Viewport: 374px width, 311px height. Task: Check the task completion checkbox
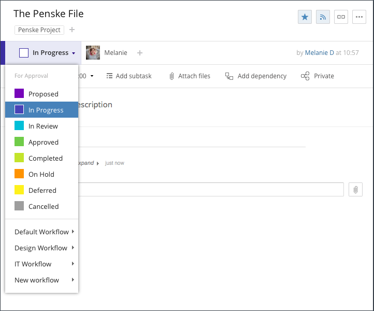point(24,53)
